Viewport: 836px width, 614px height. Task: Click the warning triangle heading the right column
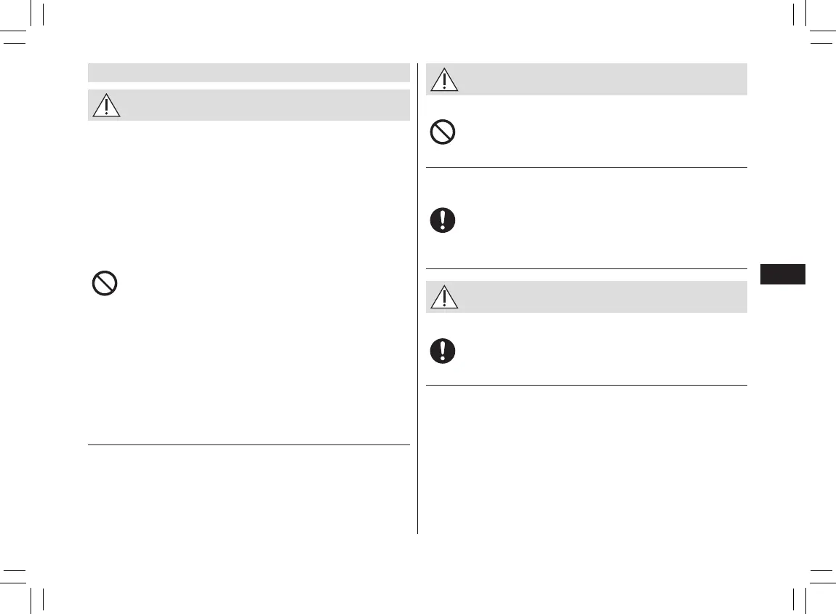444,79
